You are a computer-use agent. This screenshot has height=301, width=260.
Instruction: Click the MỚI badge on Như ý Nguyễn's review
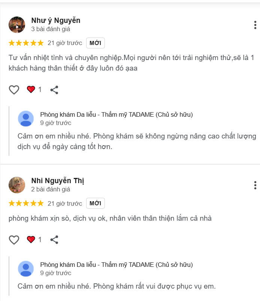(x=96, y=43)
